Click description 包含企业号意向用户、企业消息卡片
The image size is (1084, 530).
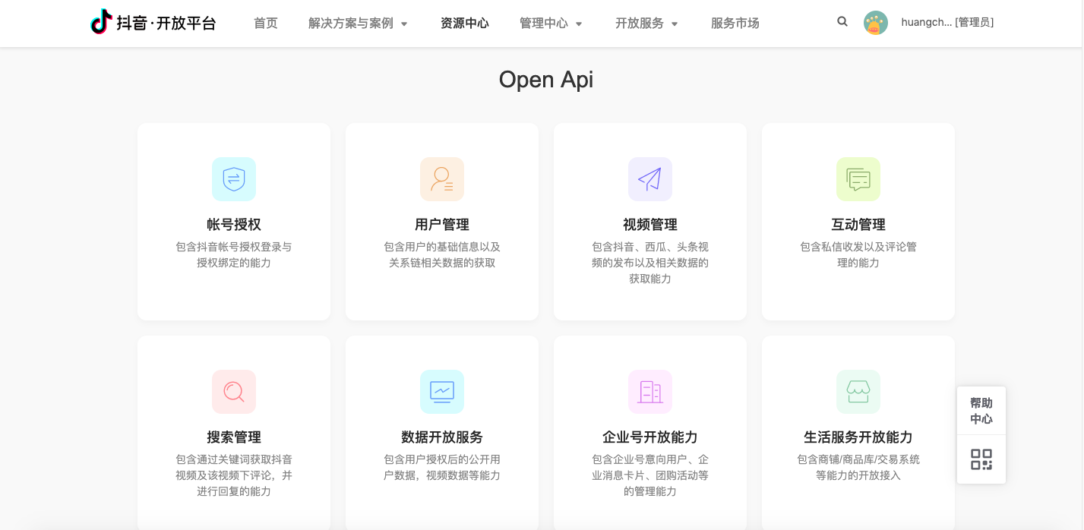(650, 475)
